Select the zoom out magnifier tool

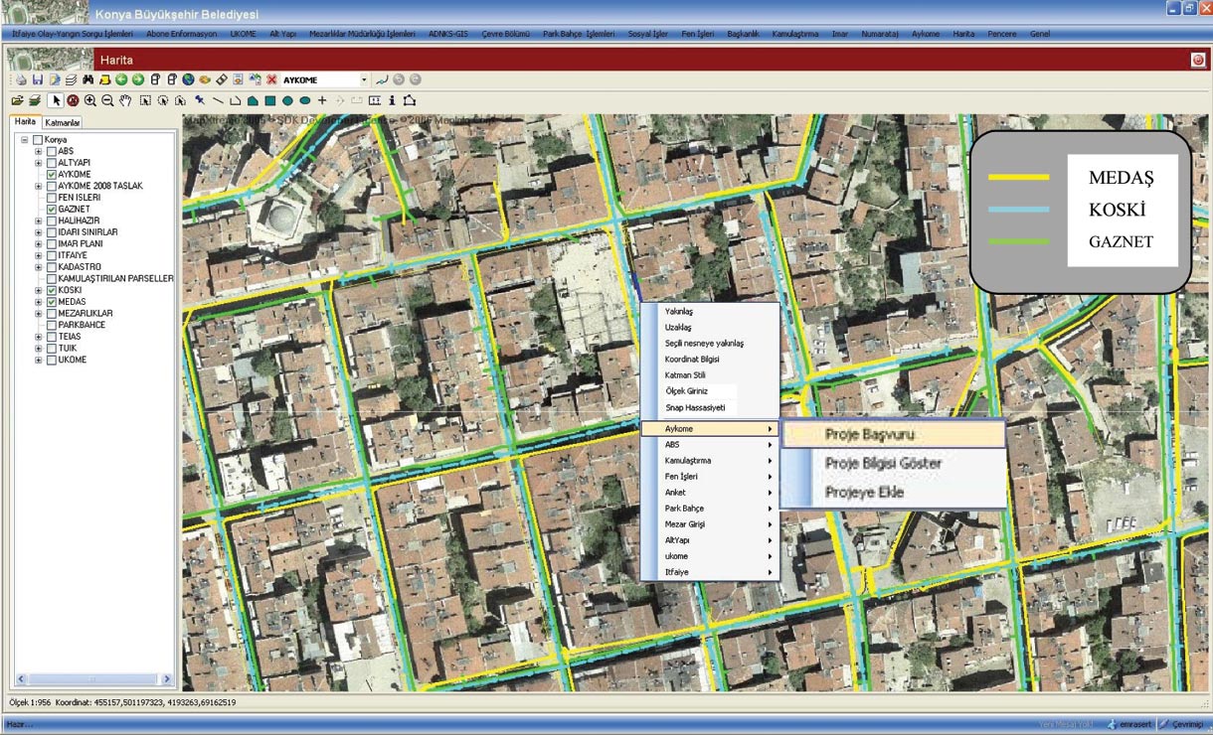[x=107, y=100]
